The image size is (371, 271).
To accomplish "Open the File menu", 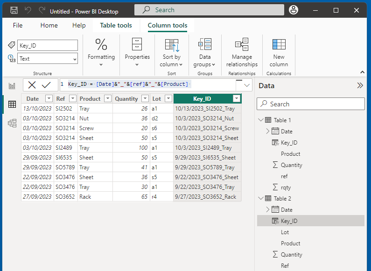I will pos(18,25).
